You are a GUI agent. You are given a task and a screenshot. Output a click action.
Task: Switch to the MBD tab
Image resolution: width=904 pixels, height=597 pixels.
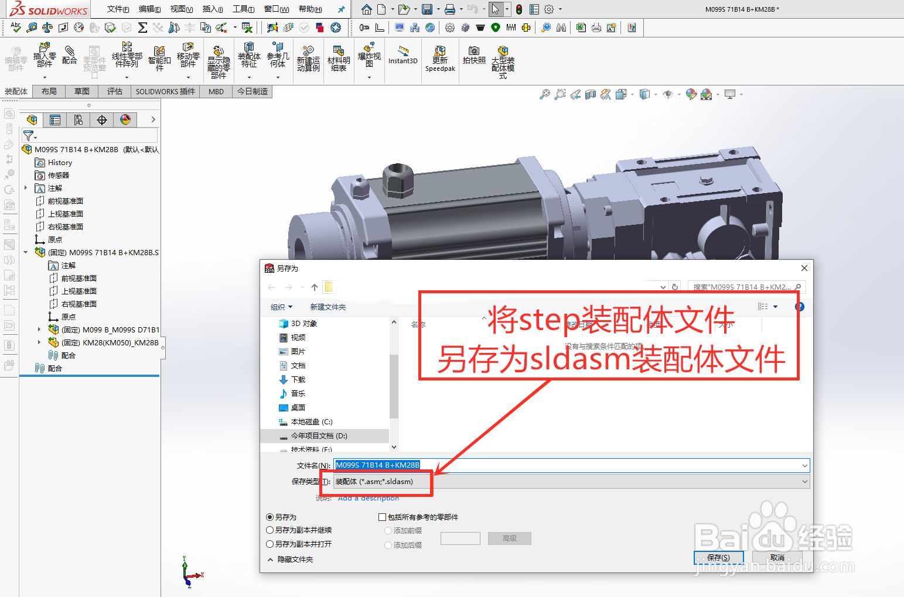[216, 91]
